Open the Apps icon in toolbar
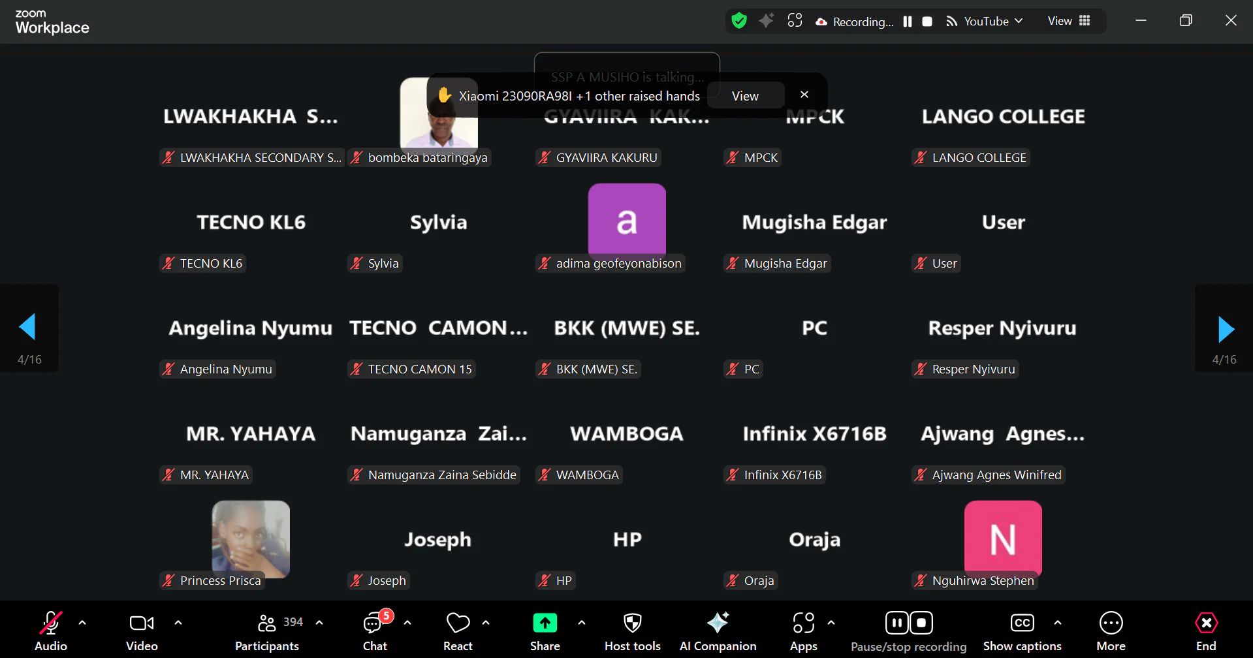Image resolution: width=1253 pixels, height=658 pixels. (803, 623)
